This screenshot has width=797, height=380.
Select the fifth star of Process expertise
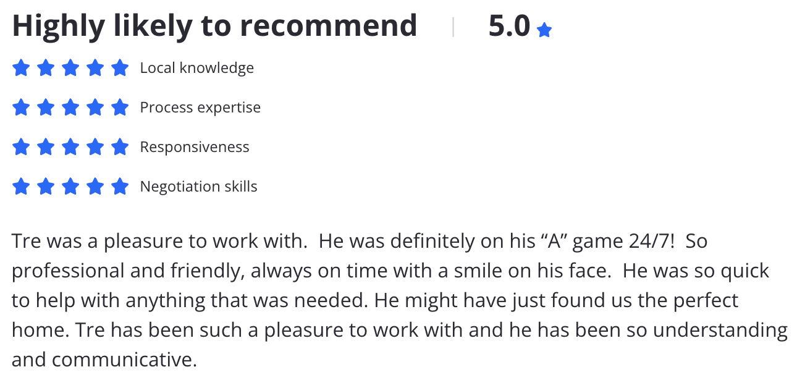pyautogui.click(x=120, y=107)
